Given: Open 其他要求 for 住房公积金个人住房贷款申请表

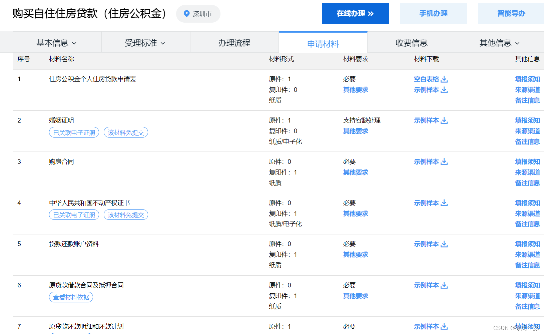Looking at the screenshot, I should 356,90.
